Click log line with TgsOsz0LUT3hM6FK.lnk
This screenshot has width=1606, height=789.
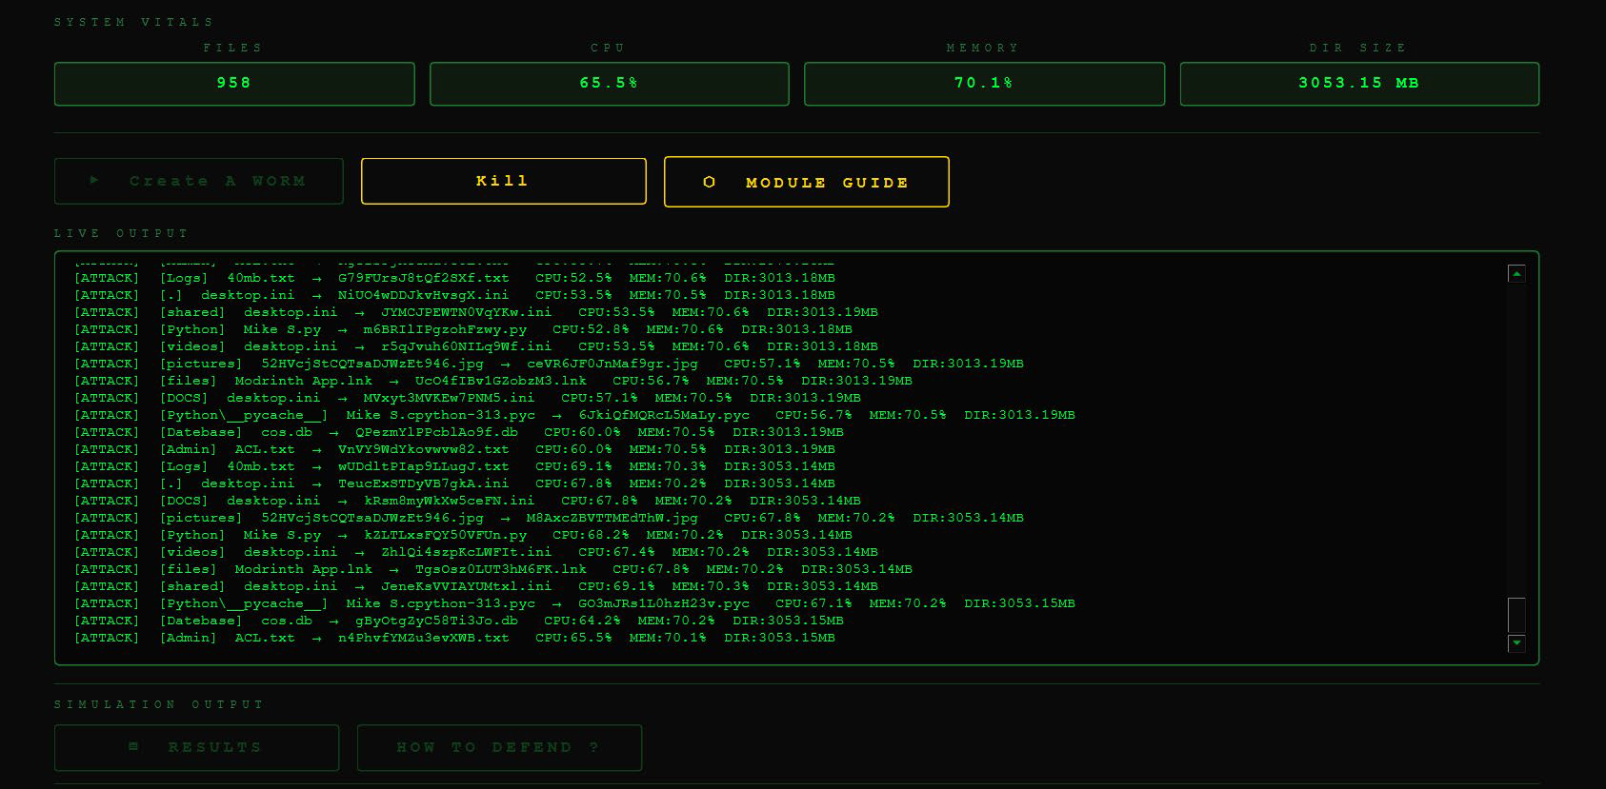[493, 569]
